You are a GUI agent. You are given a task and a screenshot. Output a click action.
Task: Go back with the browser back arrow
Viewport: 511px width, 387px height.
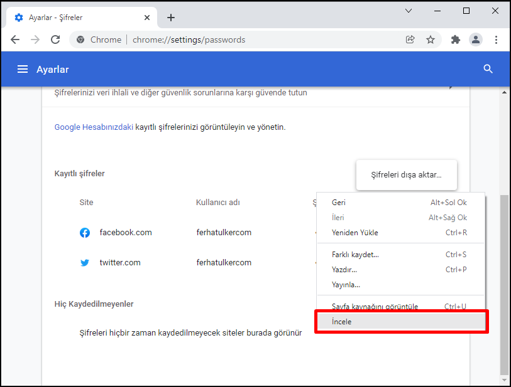coord(15,40)
